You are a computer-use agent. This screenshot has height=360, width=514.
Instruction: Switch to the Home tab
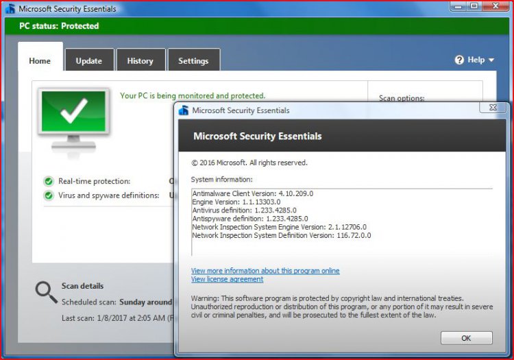click(40, 56)
